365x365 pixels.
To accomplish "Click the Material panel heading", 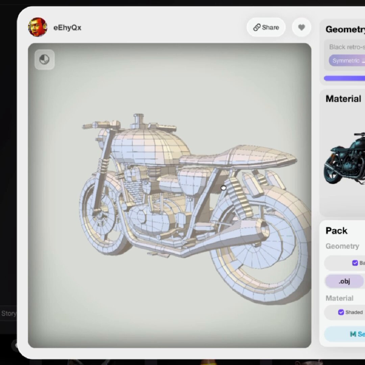I will 343,99.
